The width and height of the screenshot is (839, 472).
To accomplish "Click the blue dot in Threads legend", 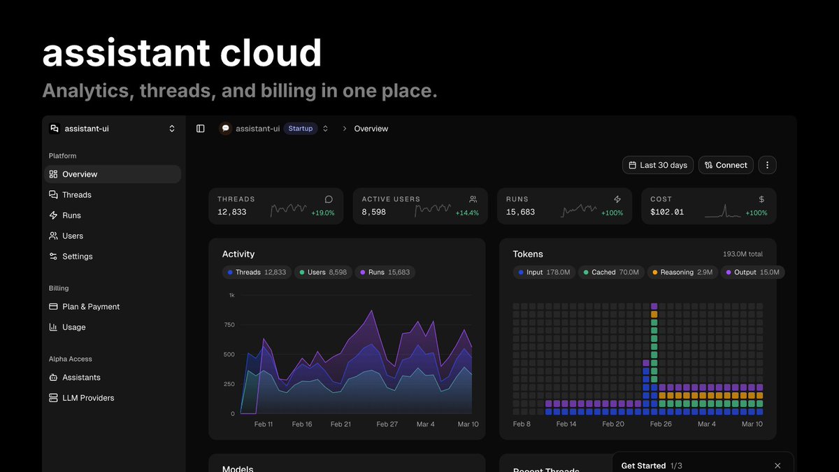I will (x=230, y=273).
